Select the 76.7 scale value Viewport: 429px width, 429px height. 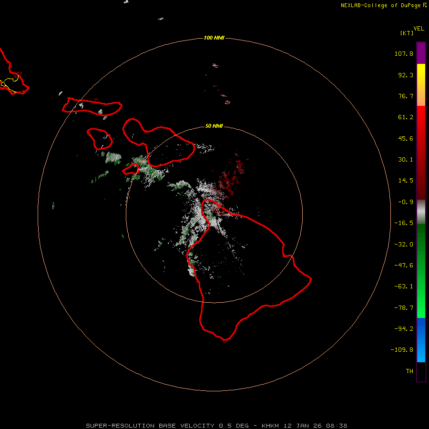406,96
